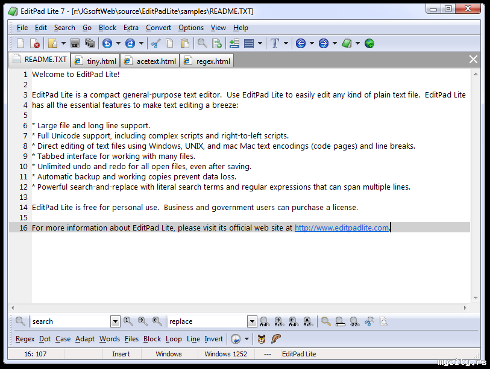Click the main toolbar magnifying glass search icon
Screen dimensions: 490x369
pos(202,43)
